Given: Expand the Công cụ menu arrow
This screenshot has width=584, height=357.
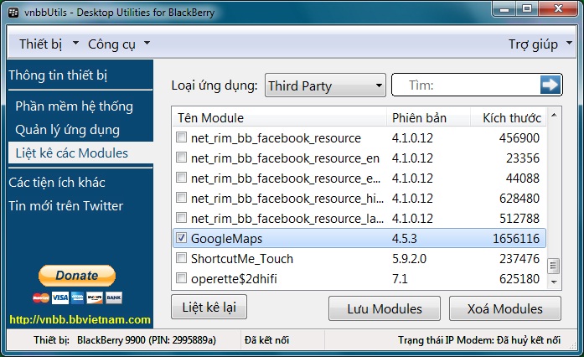Looking at the screenshot, I should pos(147,44).
